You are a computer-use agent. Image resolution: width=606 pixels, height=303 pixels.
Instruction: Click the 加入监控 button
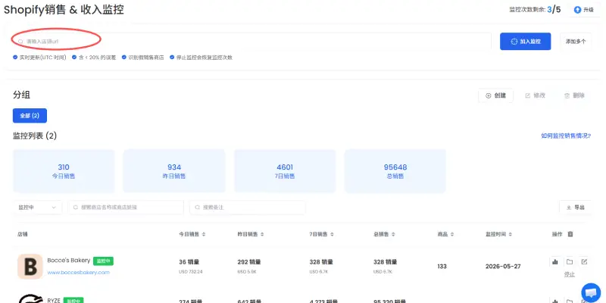click(525, 42)
